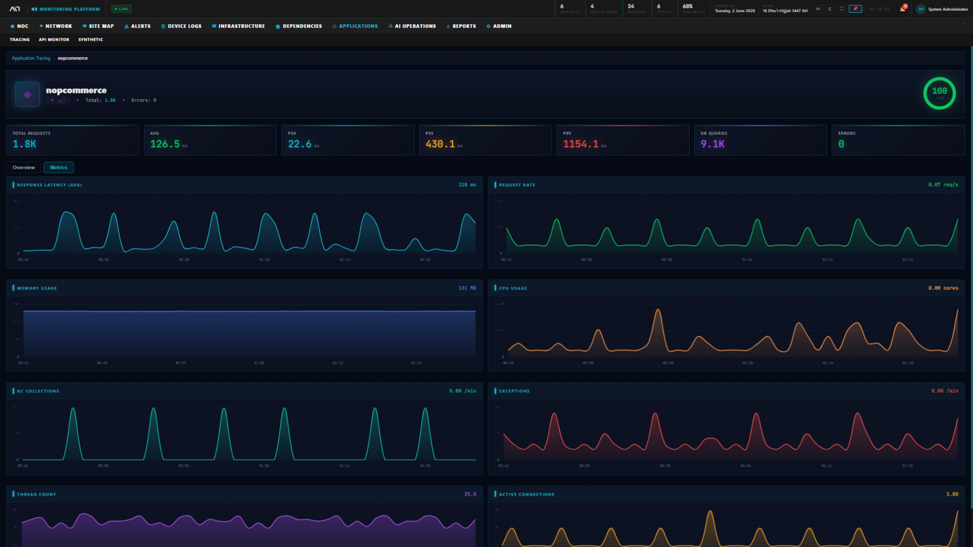Click the 24 Warnings counter

tap(637, 9)
